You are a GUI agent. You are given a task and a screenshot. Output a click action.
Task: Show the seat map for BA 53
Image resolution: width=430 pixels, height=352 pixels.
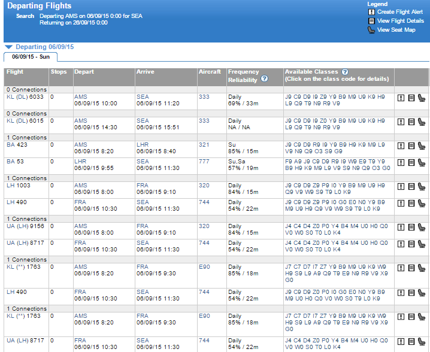pos(421,163)
